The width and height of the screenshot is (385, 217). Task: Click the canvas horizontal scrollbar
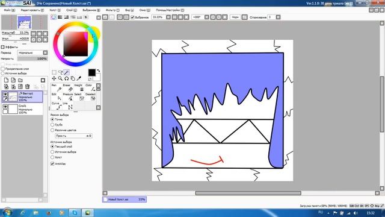point(248,193)
